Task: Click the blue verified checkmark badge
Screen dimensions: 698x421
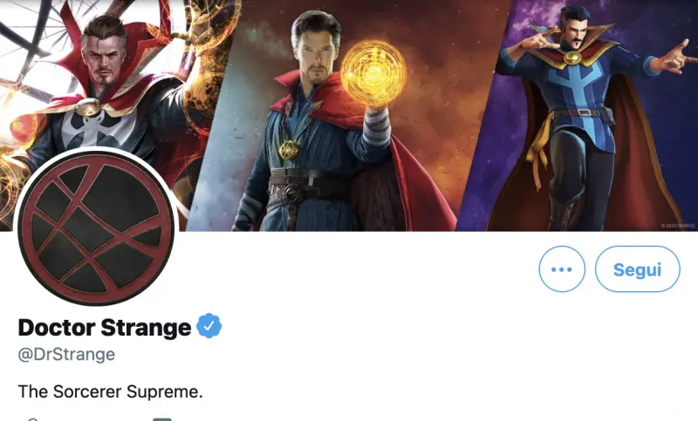Action: coord(209,327)
